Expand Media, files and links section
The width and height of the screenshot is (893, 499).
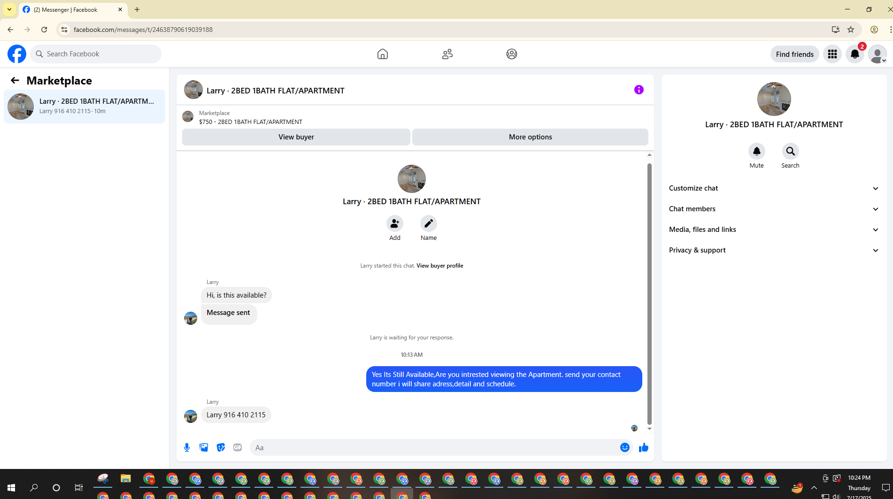coord(774,230)
